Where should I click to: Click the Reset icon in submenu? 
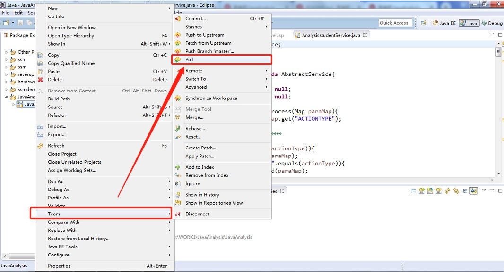pyautogui.click(x=177, y=137)
